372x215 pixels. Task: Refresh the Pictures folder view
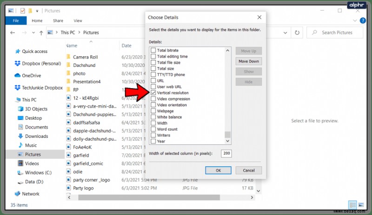point(297,33)
